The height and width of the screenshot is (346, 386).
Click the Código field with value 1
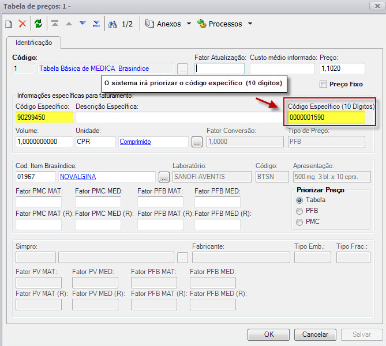(x=24, y=69)
